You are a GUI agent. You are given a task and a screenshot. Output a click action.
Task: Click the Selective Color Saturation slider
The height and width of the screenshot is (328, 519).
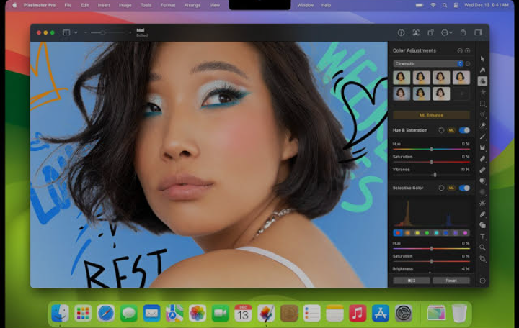431,261
